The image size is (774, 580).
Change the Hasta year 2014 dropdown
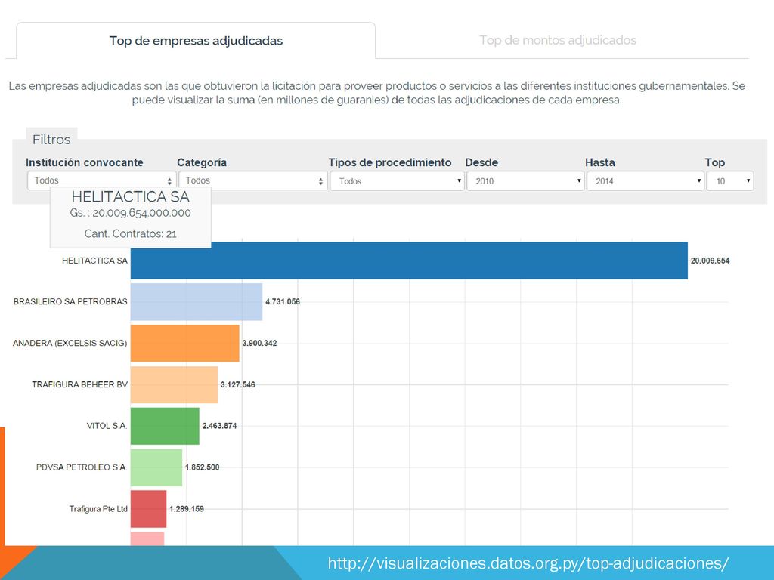tap(646, 181)
